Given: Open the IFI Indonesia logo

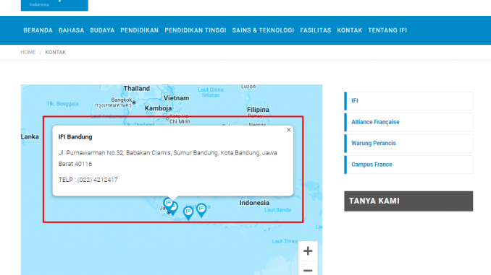Looking at the screenshot, I should (x=54, y=5).
